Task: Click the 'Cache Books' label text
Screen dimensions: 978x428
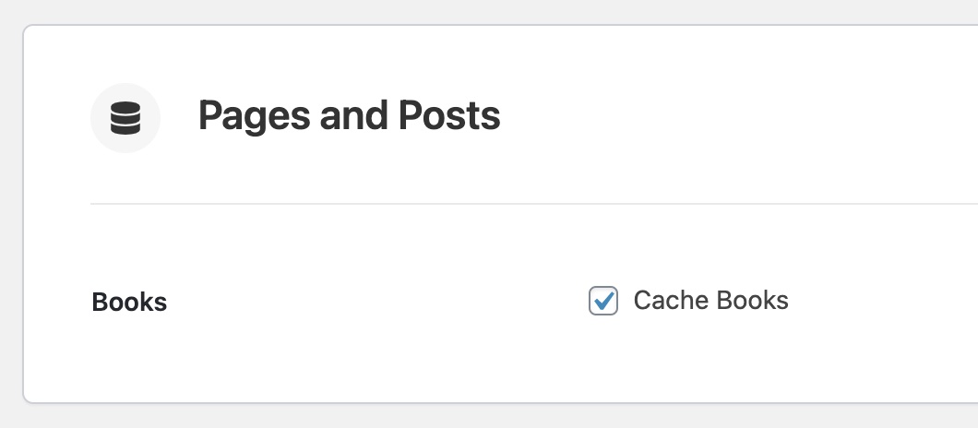Action: tap(710, 301)
